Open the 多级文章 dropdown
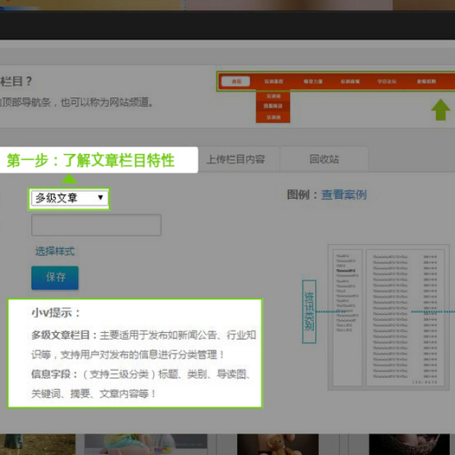The image size is (455, 455). click(x=70, y=199)
